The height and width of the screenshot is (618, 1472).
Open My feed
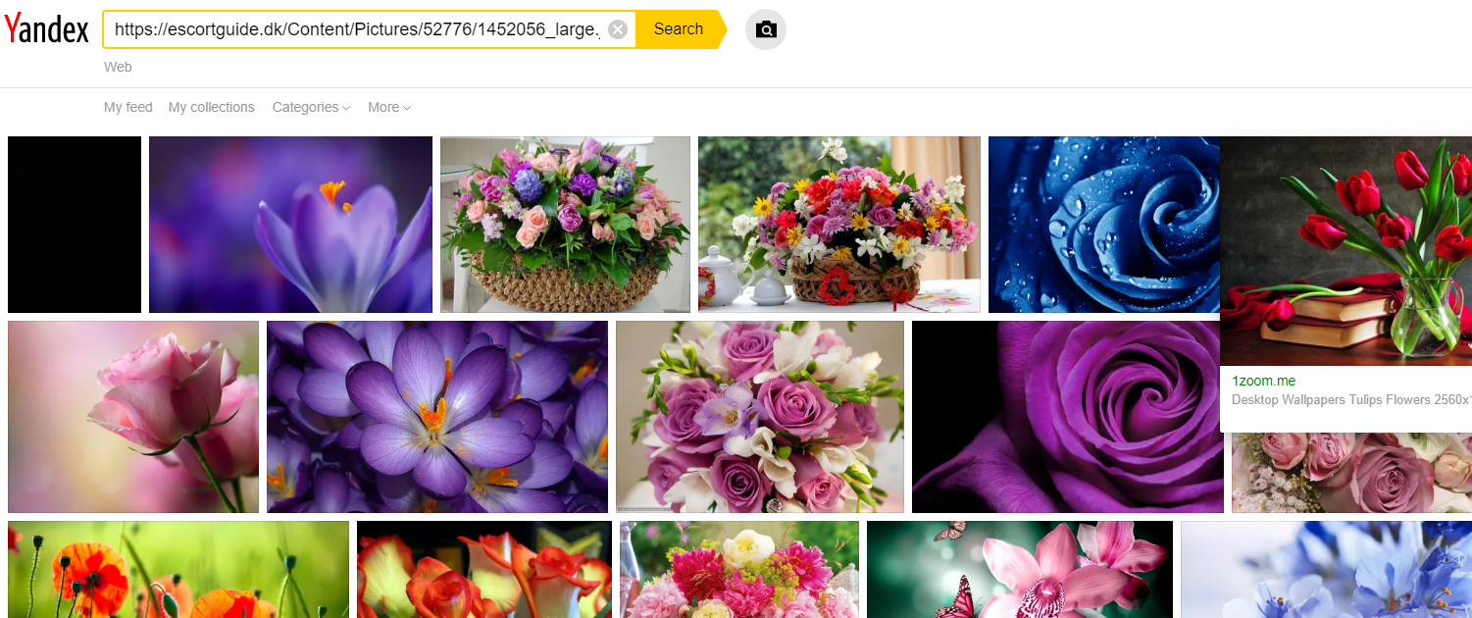[x=127, y=107]
